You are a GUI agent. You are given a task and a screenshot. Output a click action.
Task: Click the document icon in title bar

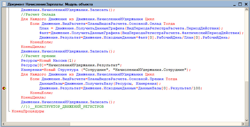point(5,4)
